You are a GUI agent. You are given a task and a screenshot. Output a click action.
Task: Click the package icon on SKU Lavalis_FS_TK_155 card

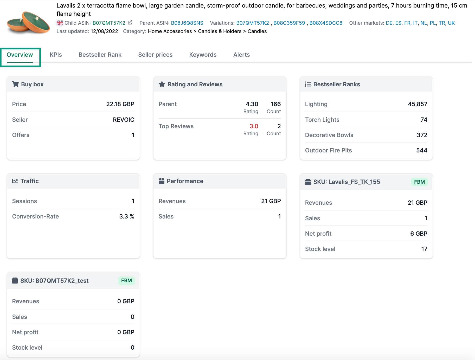point(308,182)
